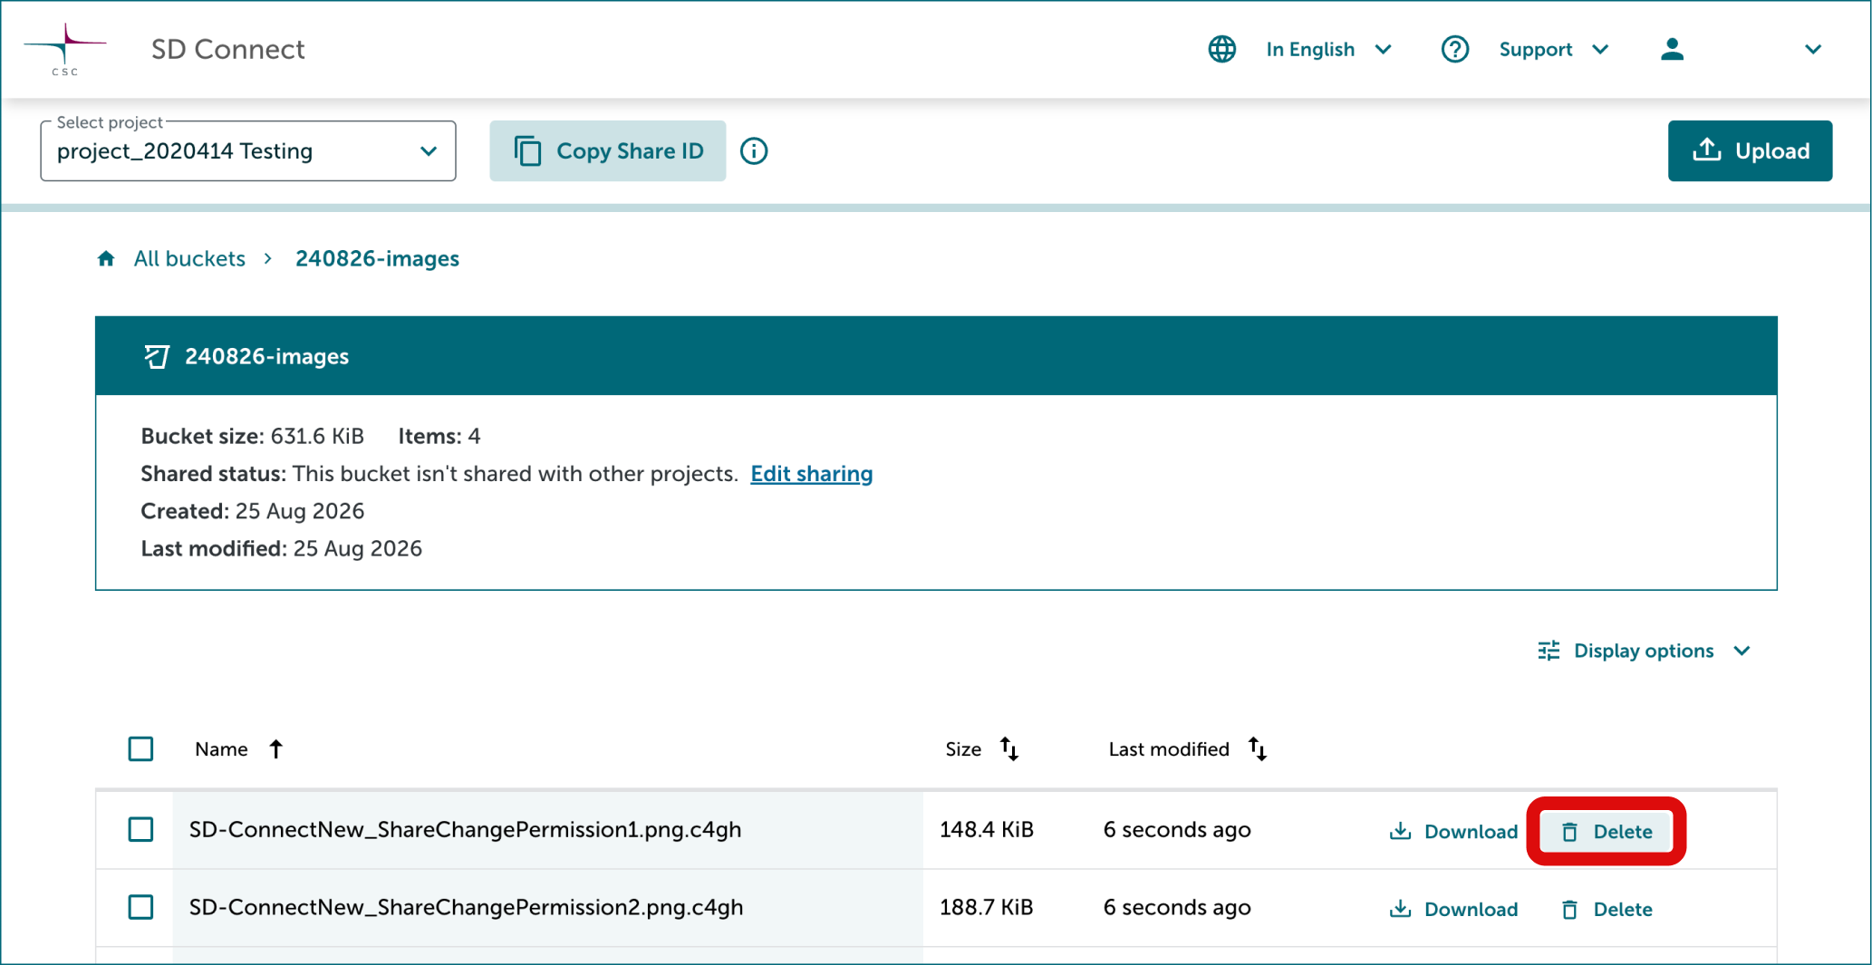Click the Last modified: 25 Aug 2026 text

[x=281, y=549]
